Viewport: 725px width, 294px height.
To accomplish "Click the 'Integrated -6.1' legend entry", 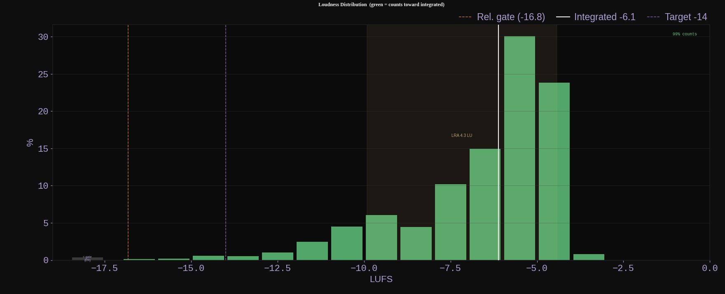I will point(596,17).
